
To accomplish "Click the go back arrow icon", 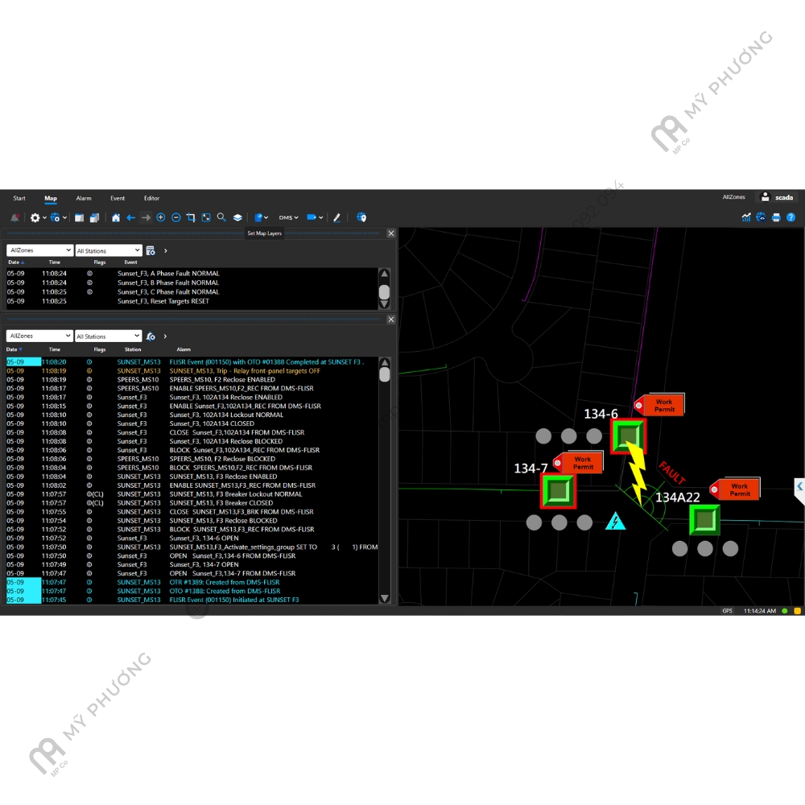I will pos(130,217).
